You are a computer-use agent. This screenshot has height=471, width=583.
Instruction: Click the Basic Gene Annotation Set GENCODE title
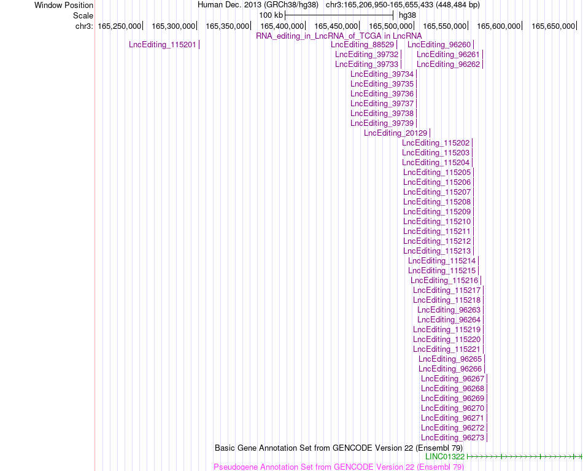339,448
